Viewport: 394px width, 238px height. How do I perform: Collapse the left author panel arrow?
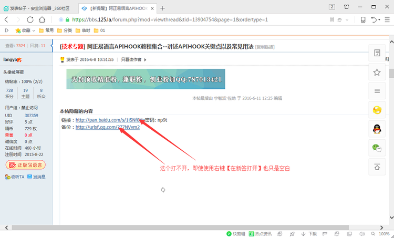[x=52, y=46]
